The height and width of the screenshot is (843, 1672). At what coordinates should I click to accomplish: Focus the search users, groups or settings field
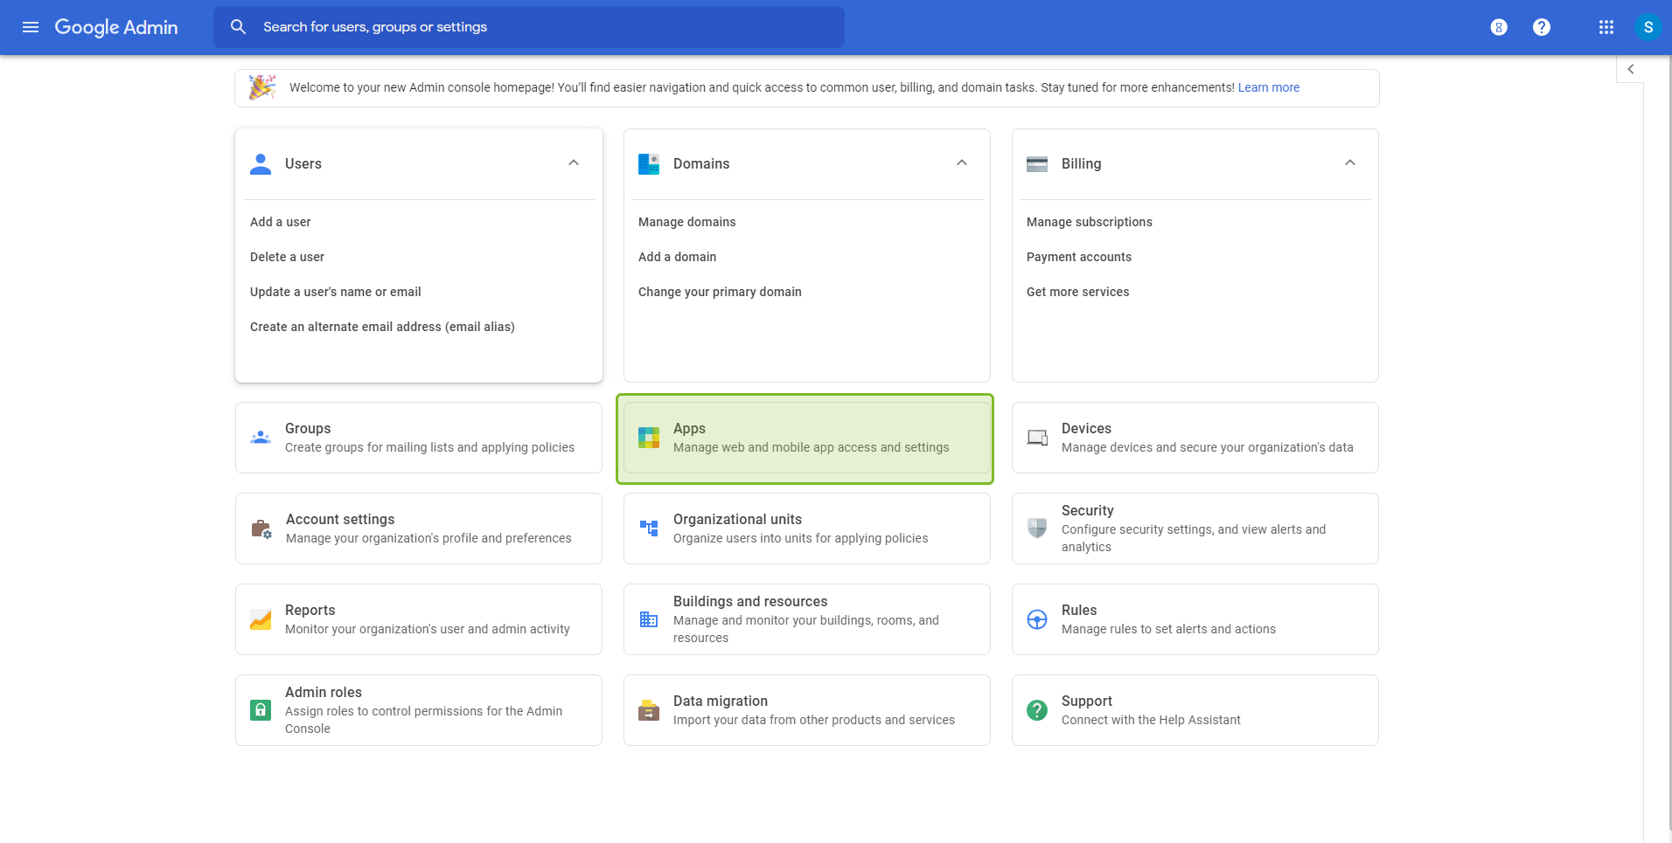pos(529,27)
